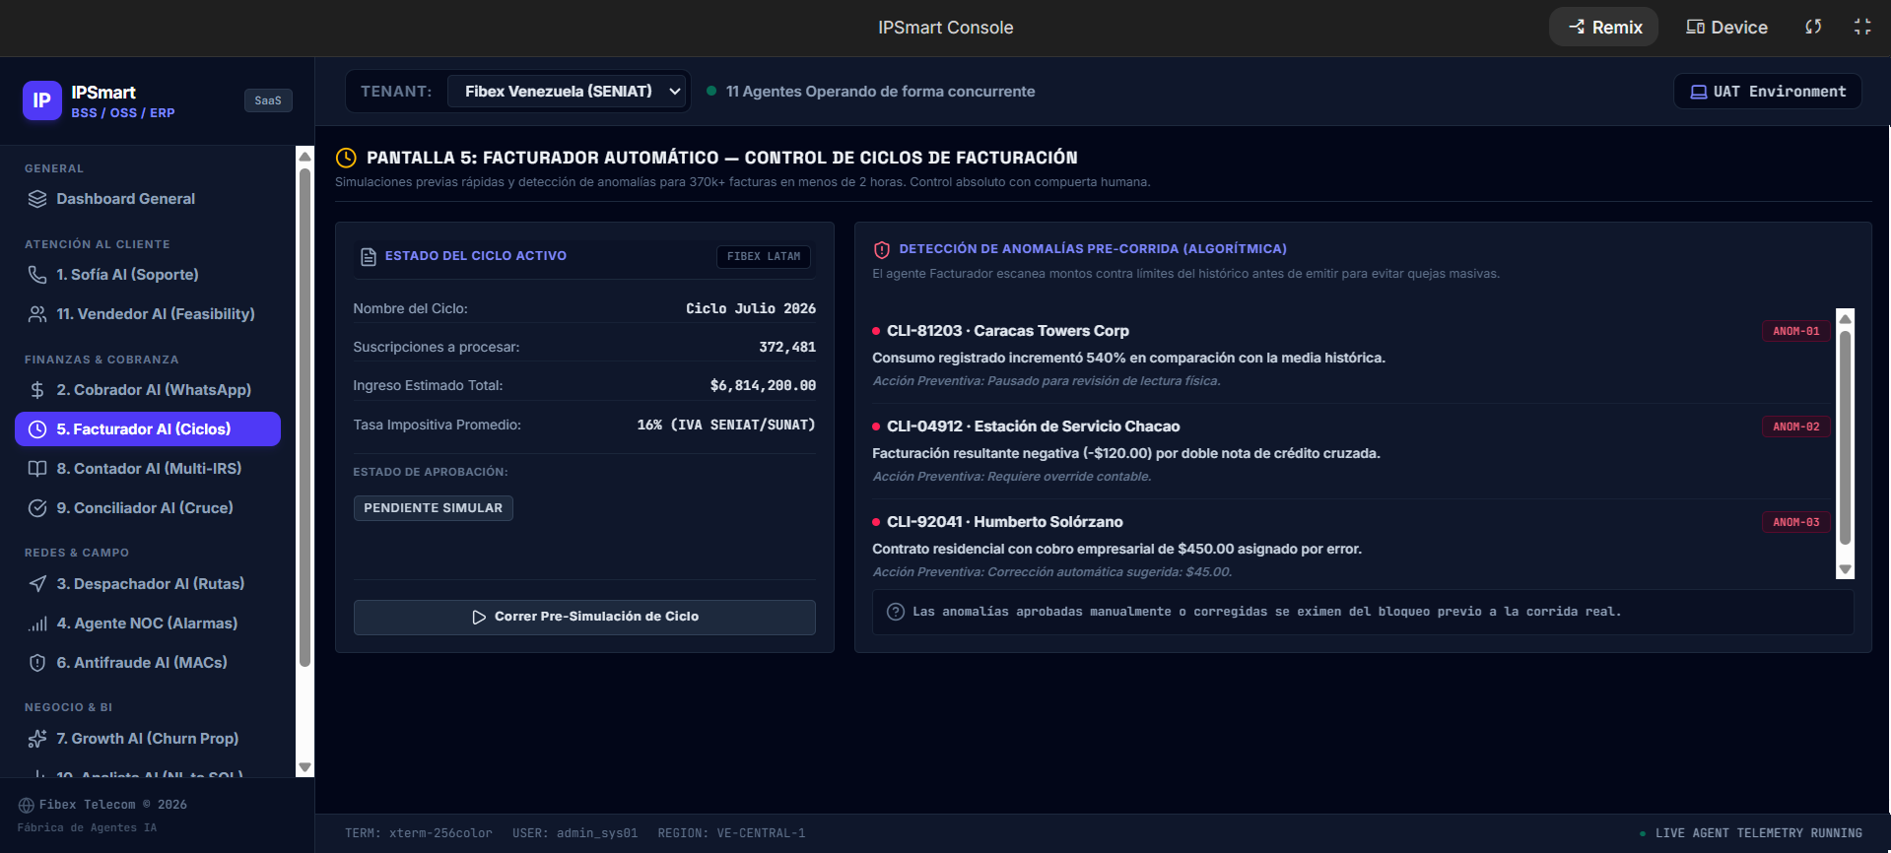Click the sparkles icon beside Growth AI
This screenshot has width=1891, height=853.
(37, 739)
